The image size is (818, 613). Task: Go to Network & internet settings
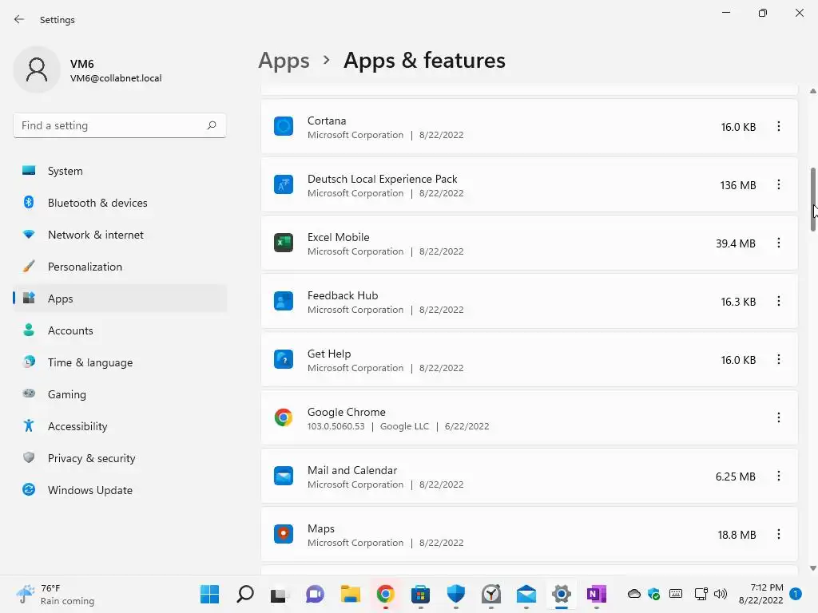[x=120, y=235]
